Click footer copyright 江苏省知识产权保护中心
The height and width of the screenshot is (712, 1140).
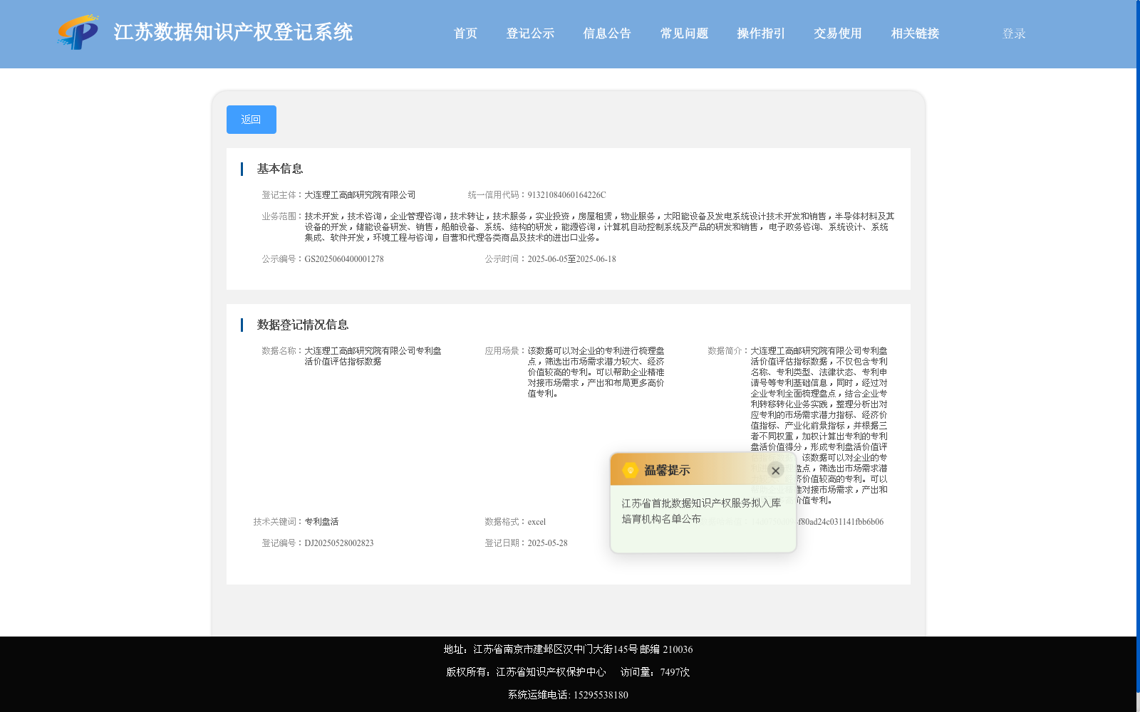point(551,672)
